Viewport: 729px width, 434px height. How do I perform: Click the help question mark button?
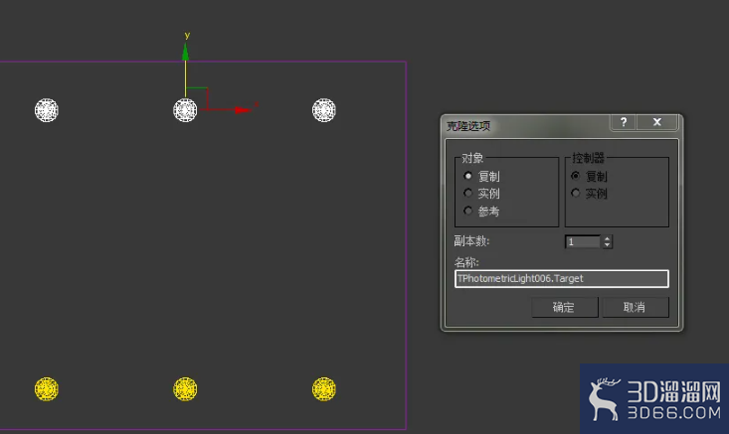pos(624,122)
